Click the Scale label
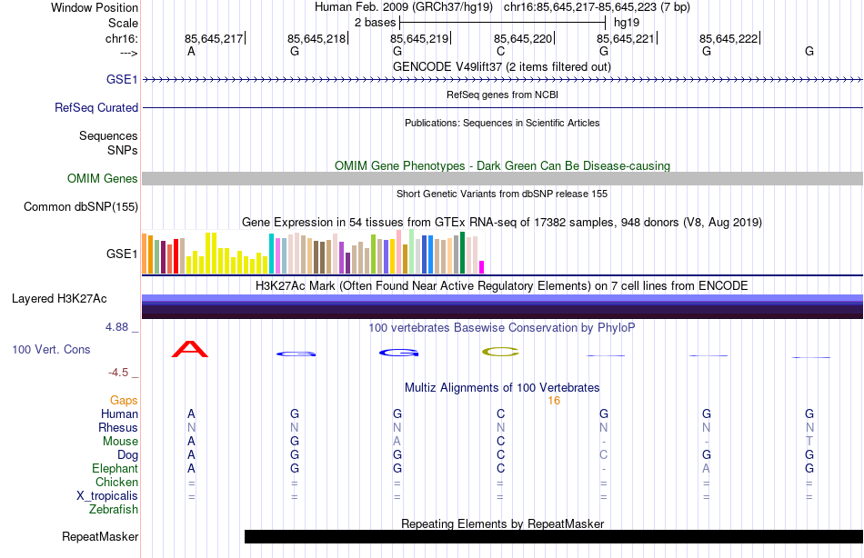Image resolution: width=864 pixels, height=558 pixels. tap(123, 23)
